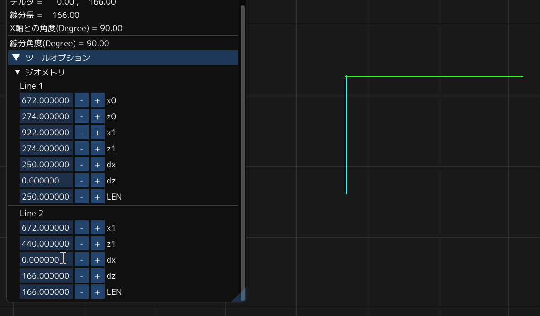Increment the Line 2 LEN value
Image resolution: width=540 pixels, height=316 pixels.
pos(98,291)
